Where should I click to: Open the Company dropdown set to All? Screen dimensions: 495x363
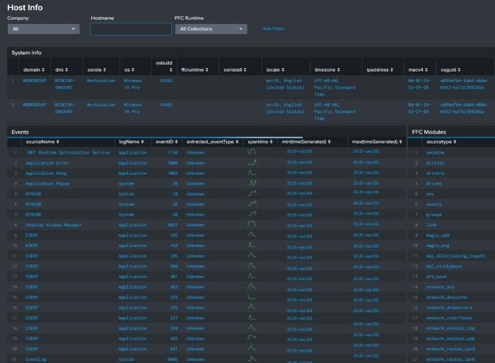(x=44, y=29)
